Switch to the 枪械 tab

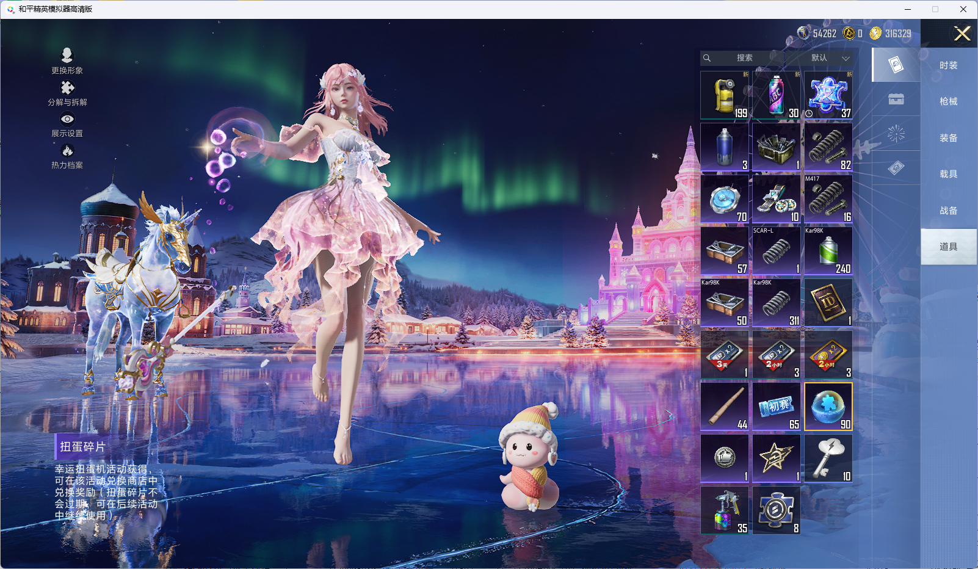coord(948,101)
